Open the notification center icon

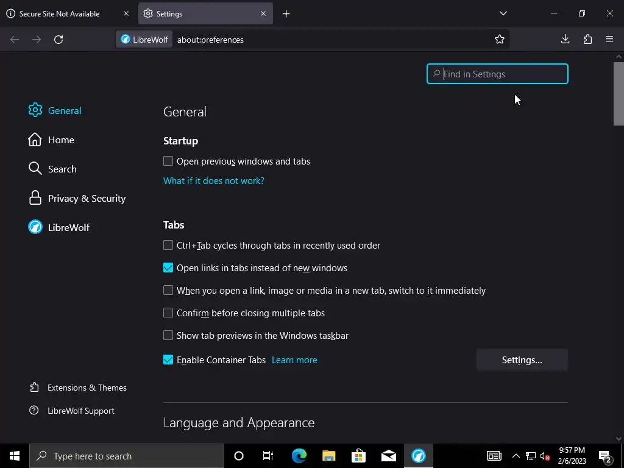(605, 456)
